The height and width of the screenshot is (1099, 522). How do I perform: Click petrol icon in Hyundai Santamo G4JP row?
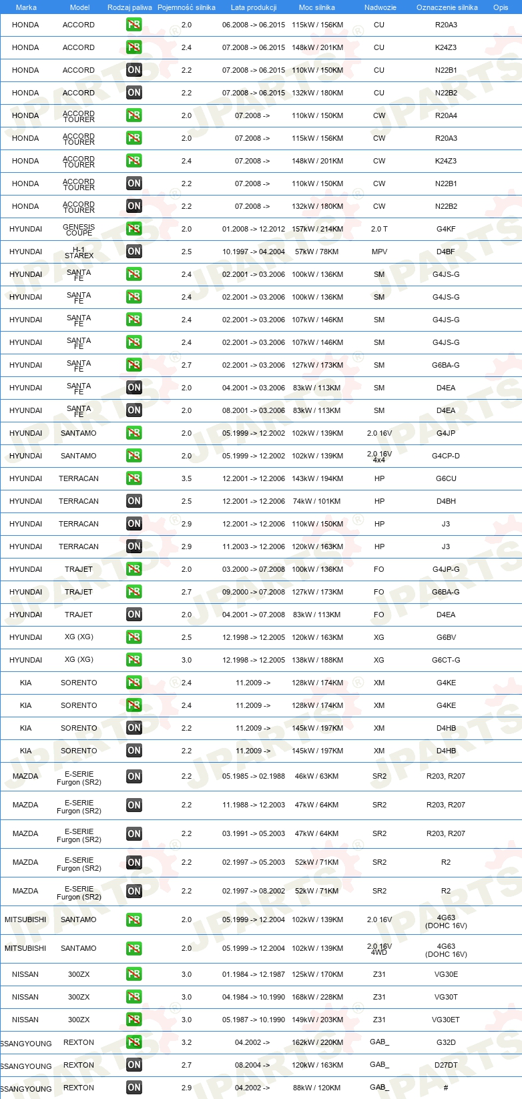pyautogui.click(x=134, y=433)
